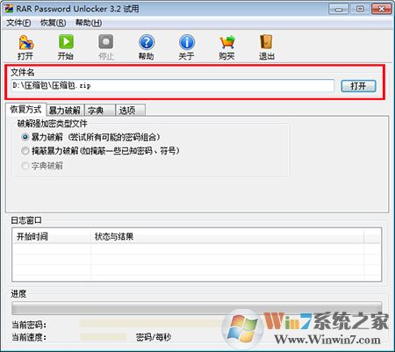Switch to the 暴力破解 tab

[65, 111]
